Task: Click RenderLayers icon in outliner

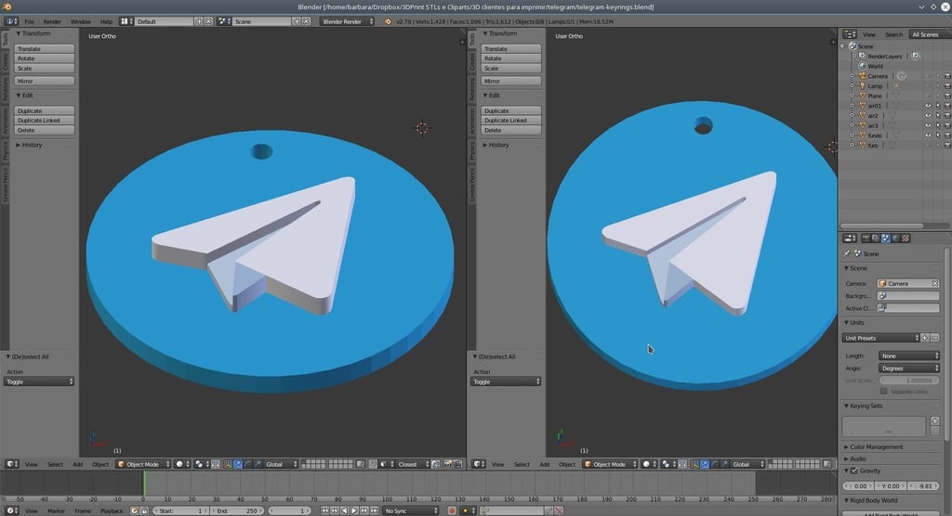Action: click(x=862, y=56)
